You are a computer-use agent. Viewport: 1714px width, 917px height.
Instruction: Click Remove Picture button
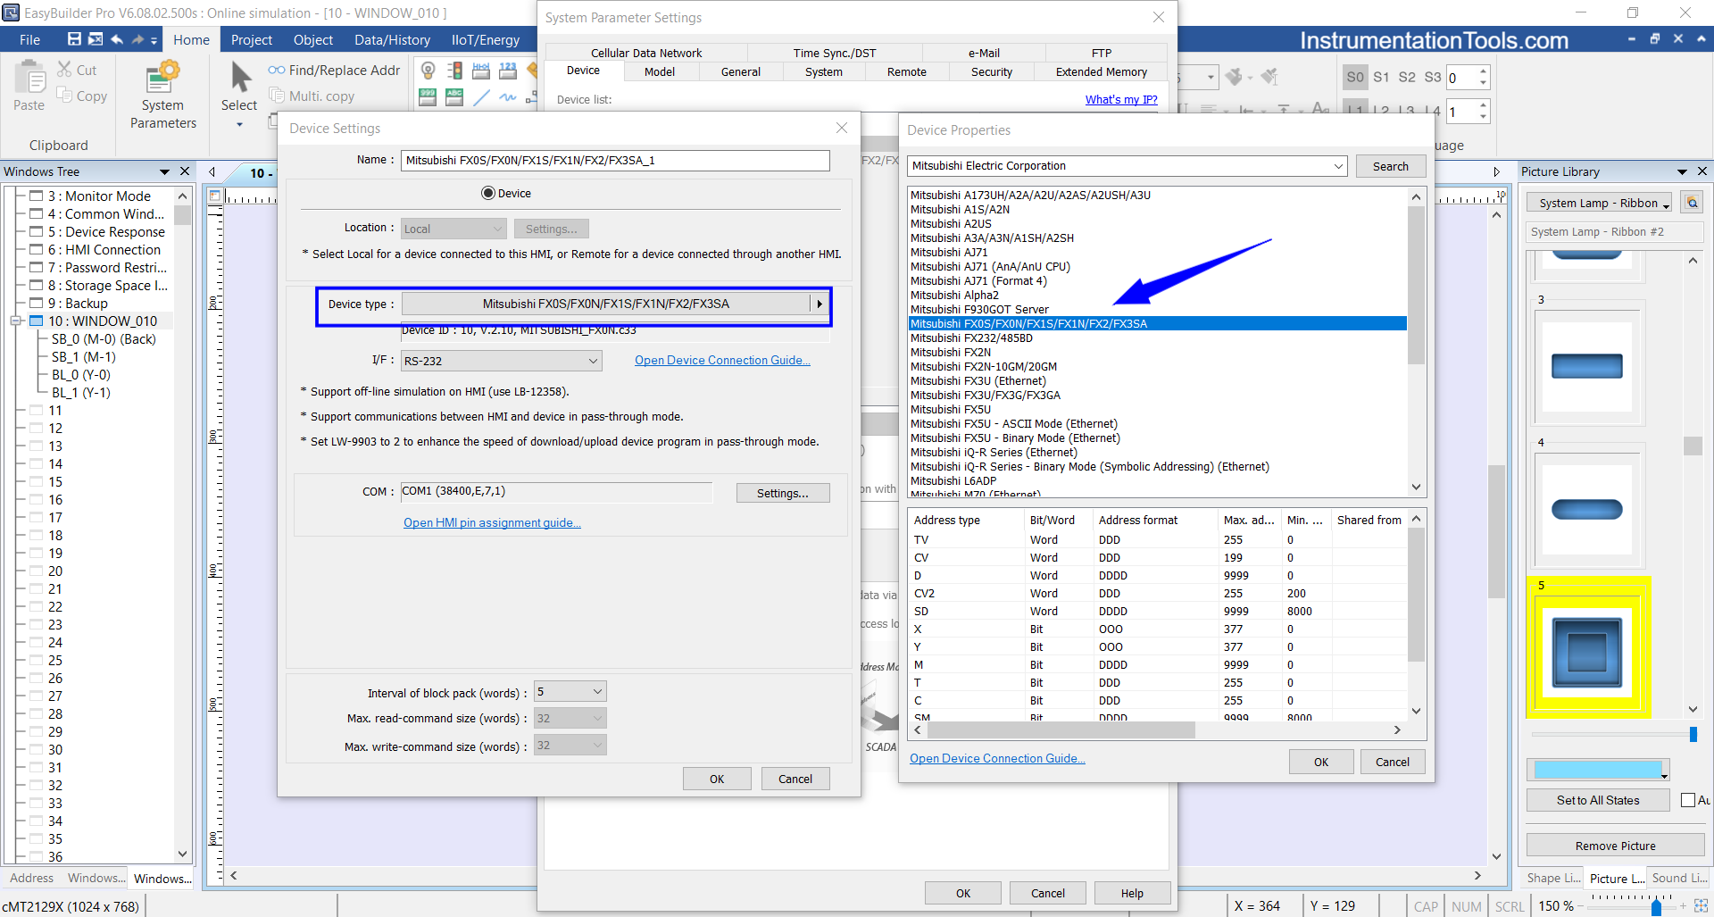click(x=1615, y=845)
